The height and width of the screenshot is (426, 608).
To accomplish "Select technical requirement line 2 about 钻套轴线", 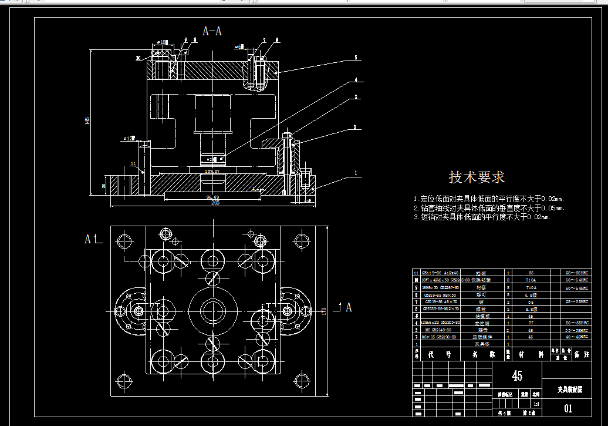I will [x=489, y=208].
